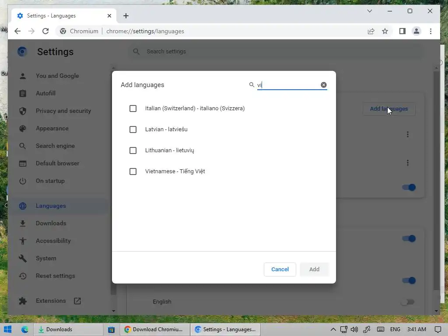Share this page icon in address bar
448x336 pixels.
pyautogui.click(x=371, y=31)
